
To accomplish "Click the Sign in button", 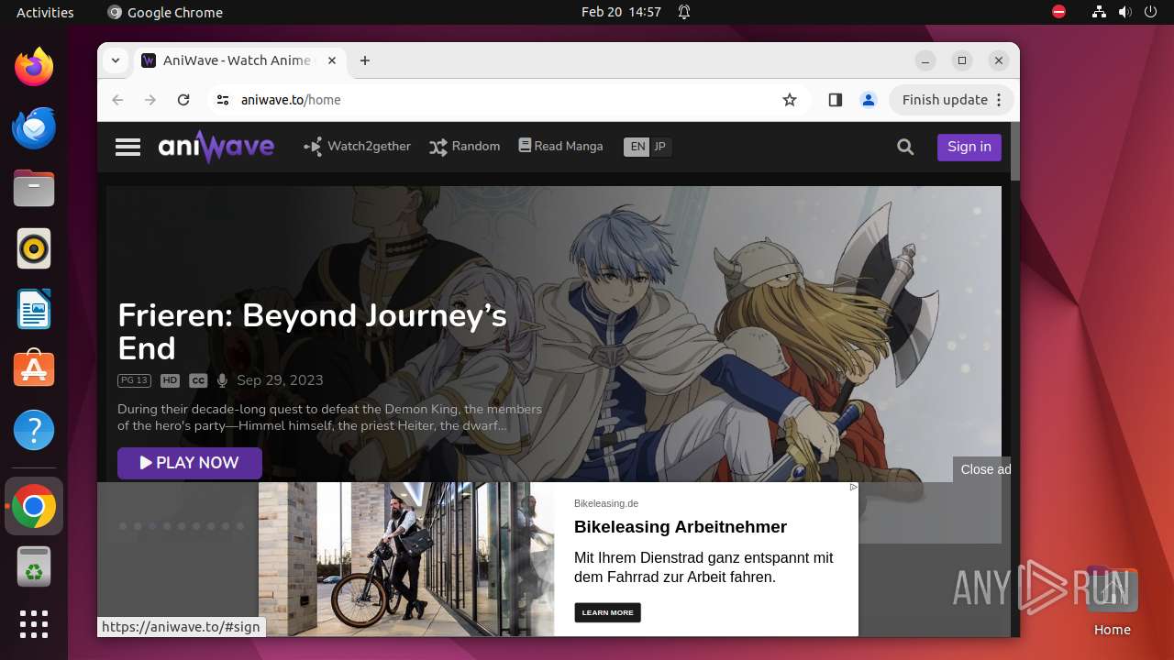I will [969, 147].
